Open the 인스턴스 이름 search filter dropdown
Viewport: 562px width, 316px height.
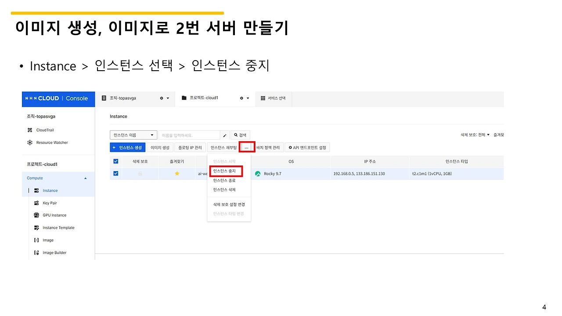(133, 135)
